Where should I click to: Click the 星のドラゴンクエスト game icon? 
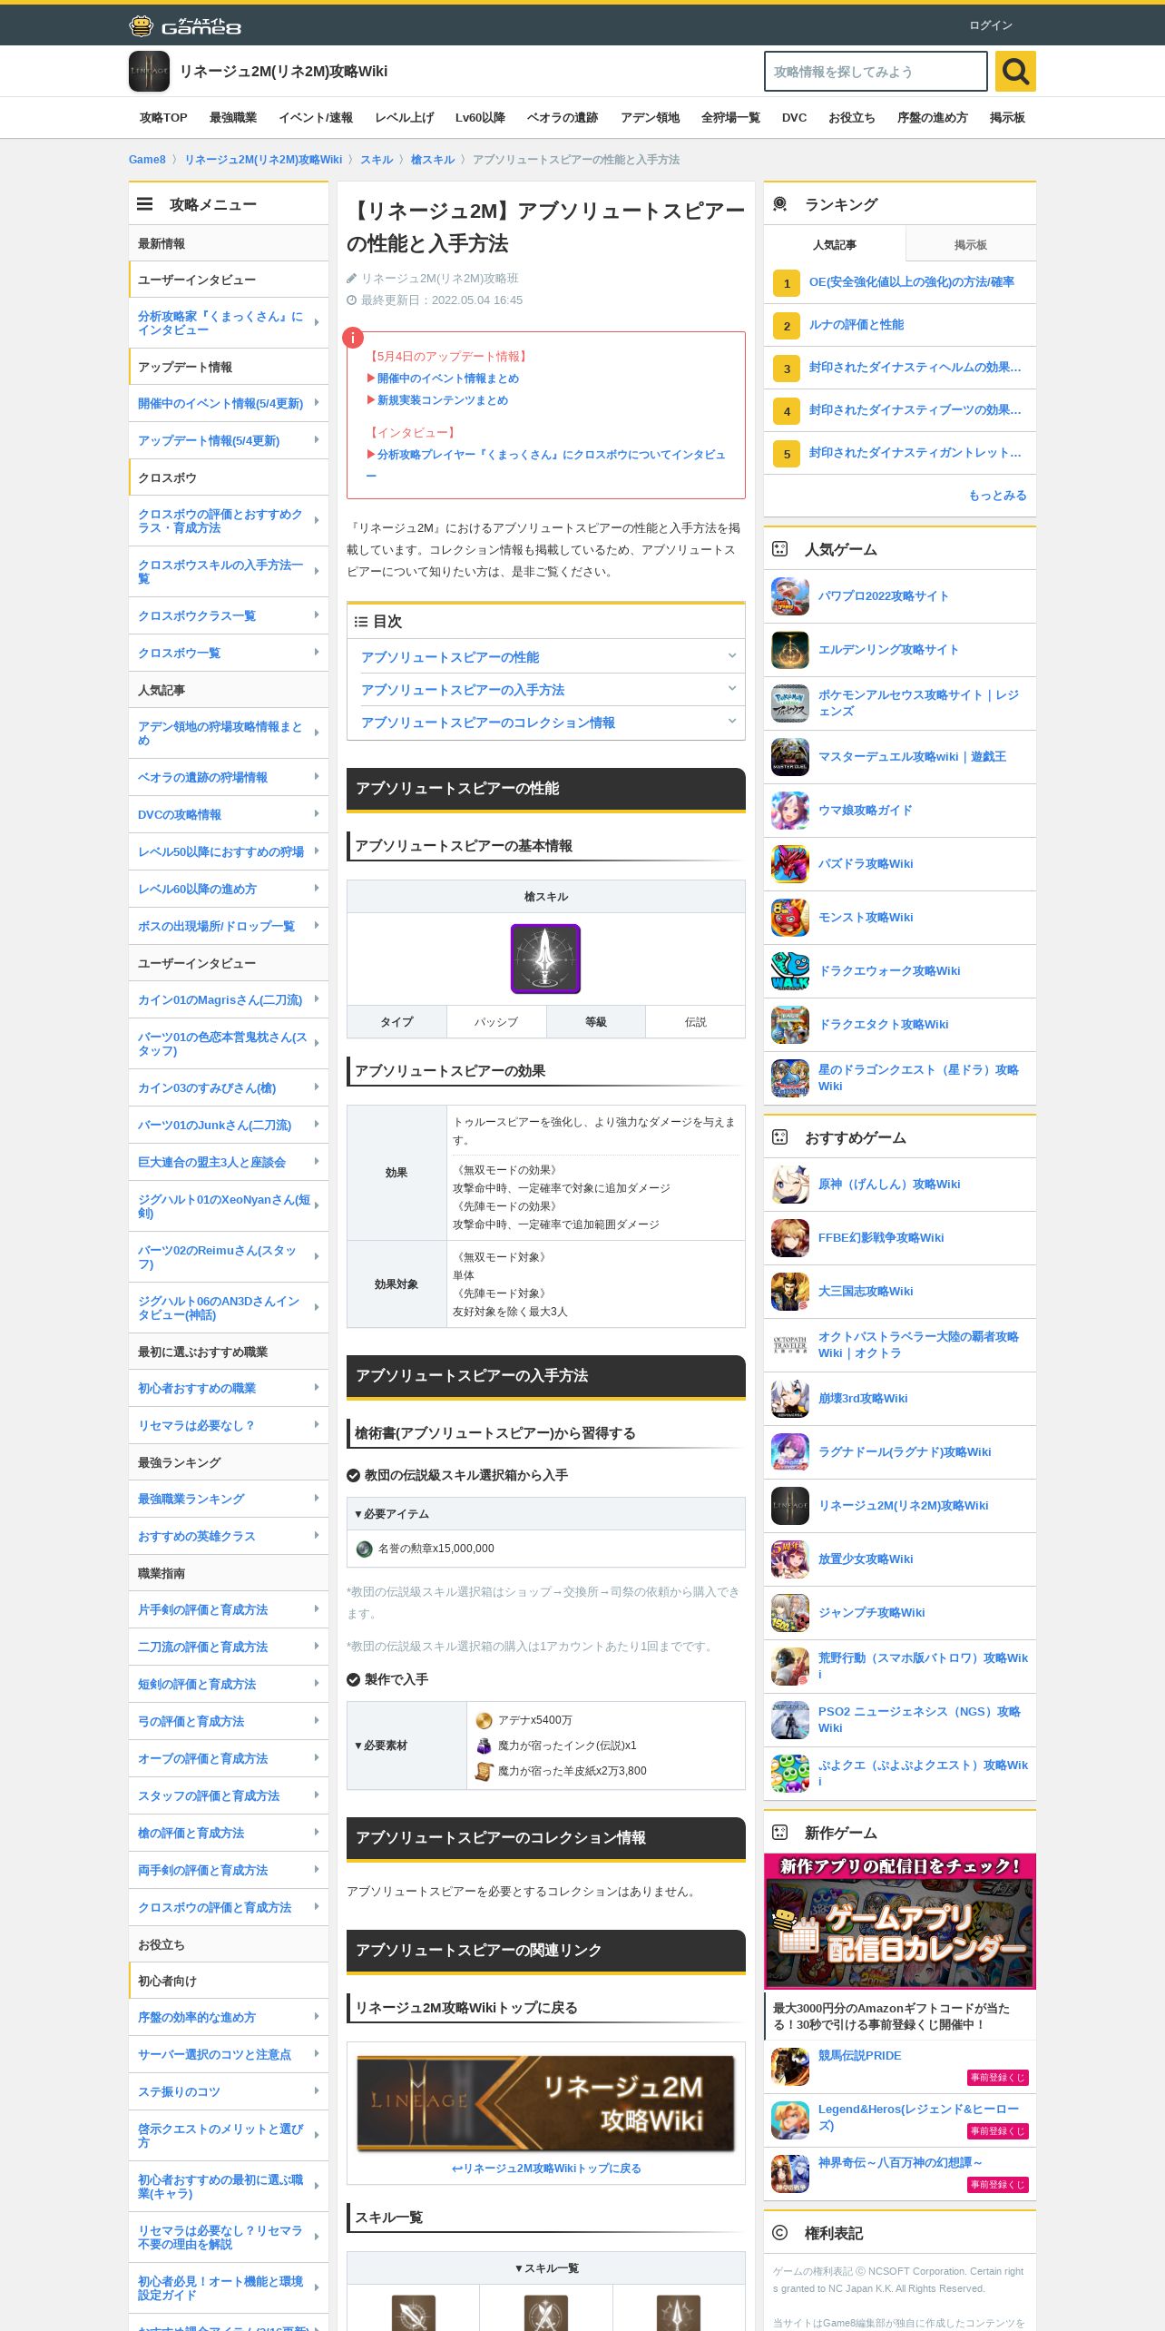tap(789, 1078)
